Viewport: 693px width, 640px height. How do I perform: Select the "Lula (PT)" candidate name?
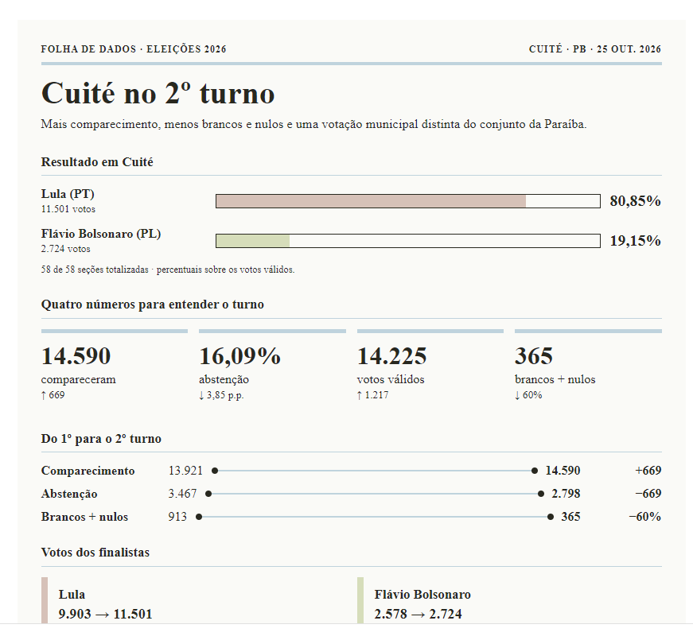point(68,194)
